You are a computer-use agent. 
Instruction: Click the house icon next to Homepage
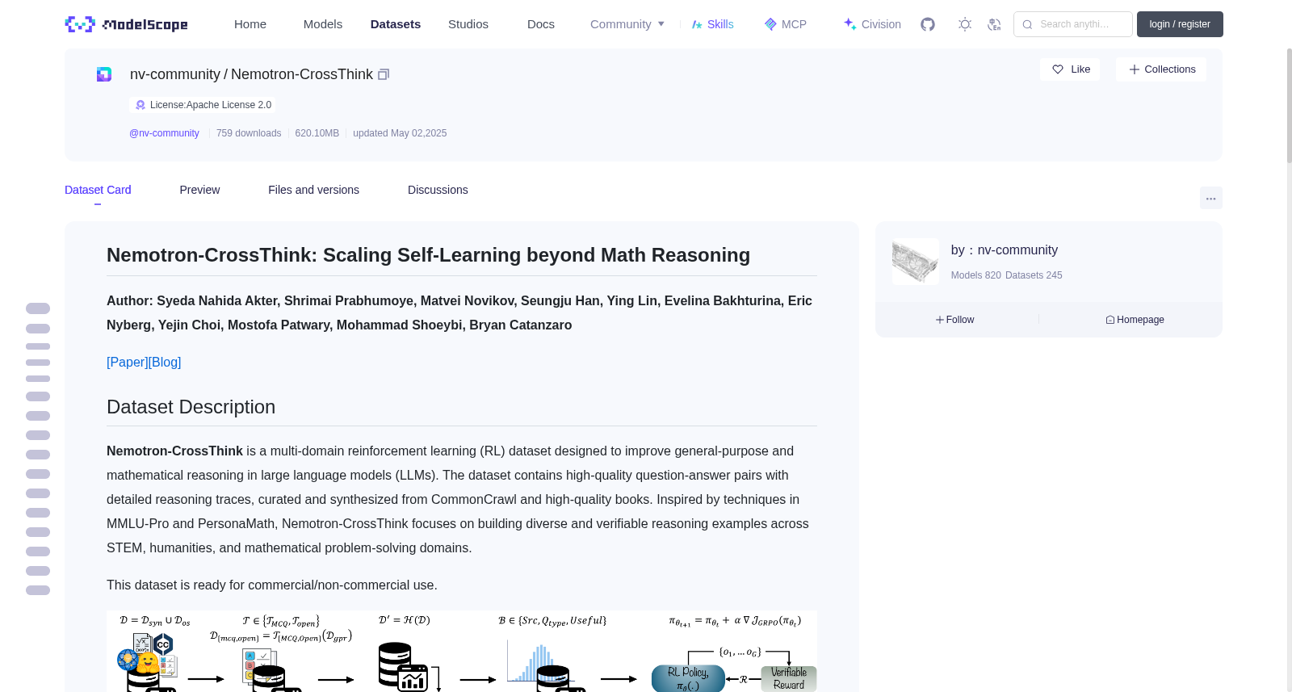(1110, 320)
